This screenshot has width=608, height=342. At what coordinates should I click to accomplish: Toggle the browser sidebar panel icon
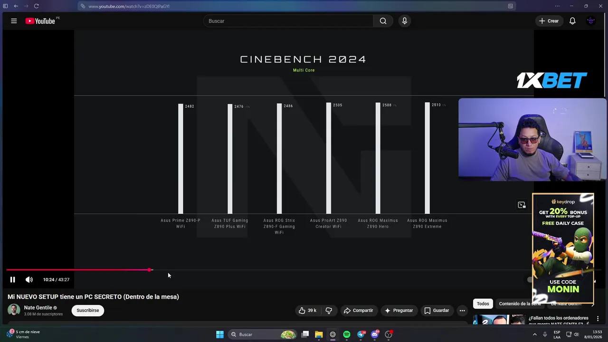point(6,6)
